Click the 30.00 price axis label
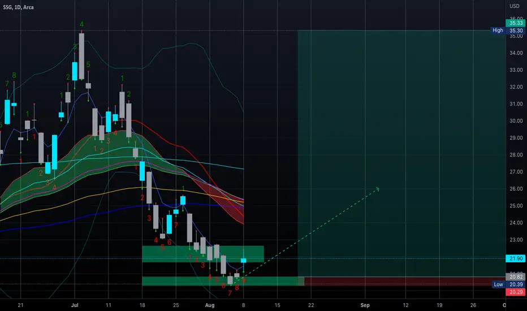Viewport: 527px width, 311px height. (516, 120)
